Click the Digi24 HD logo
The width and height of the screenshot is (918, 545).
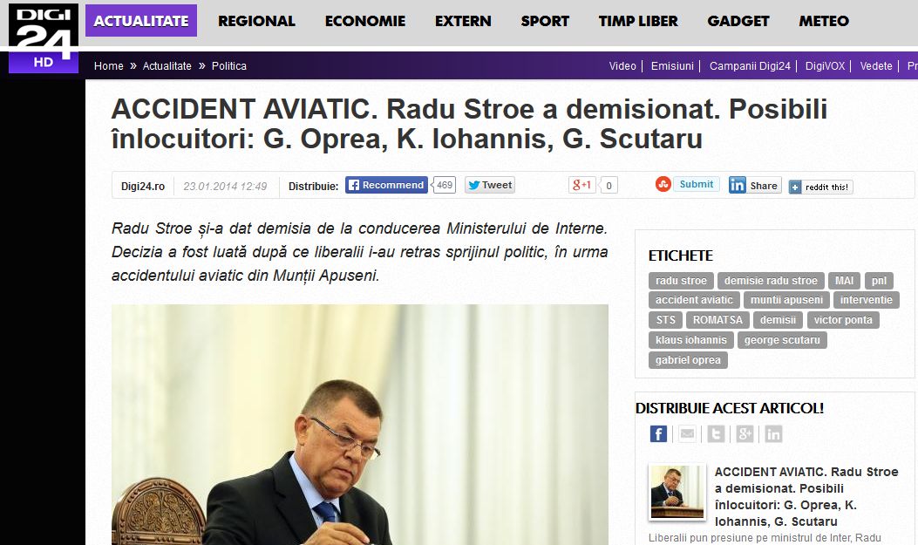(x=43, y=37)
